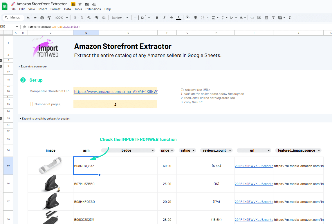Open the Borders tool
The height and width of the screenshot is (224, 332).
click(x=195, y=18)
